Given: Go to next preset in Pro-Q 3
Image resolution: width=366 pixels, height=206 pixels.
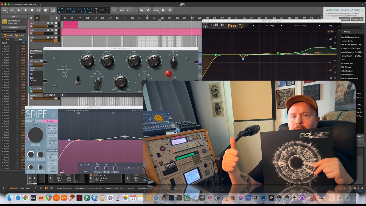Looking at the screenshot, I should pyautogui.click(x=319, y=25).
